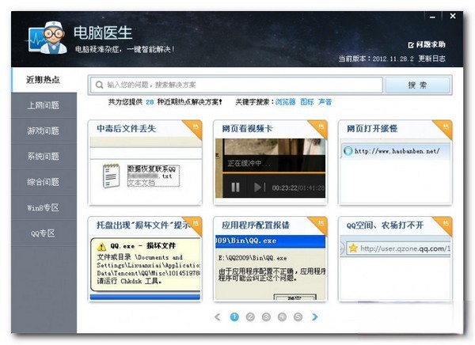Minimize the 电脑医生 window
Viewport: 475px width, 345px height.
click(432, 17)
